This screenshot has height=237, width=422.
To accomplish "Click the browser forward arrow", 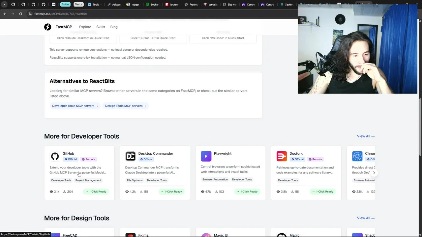I will [x=13, y=14].
